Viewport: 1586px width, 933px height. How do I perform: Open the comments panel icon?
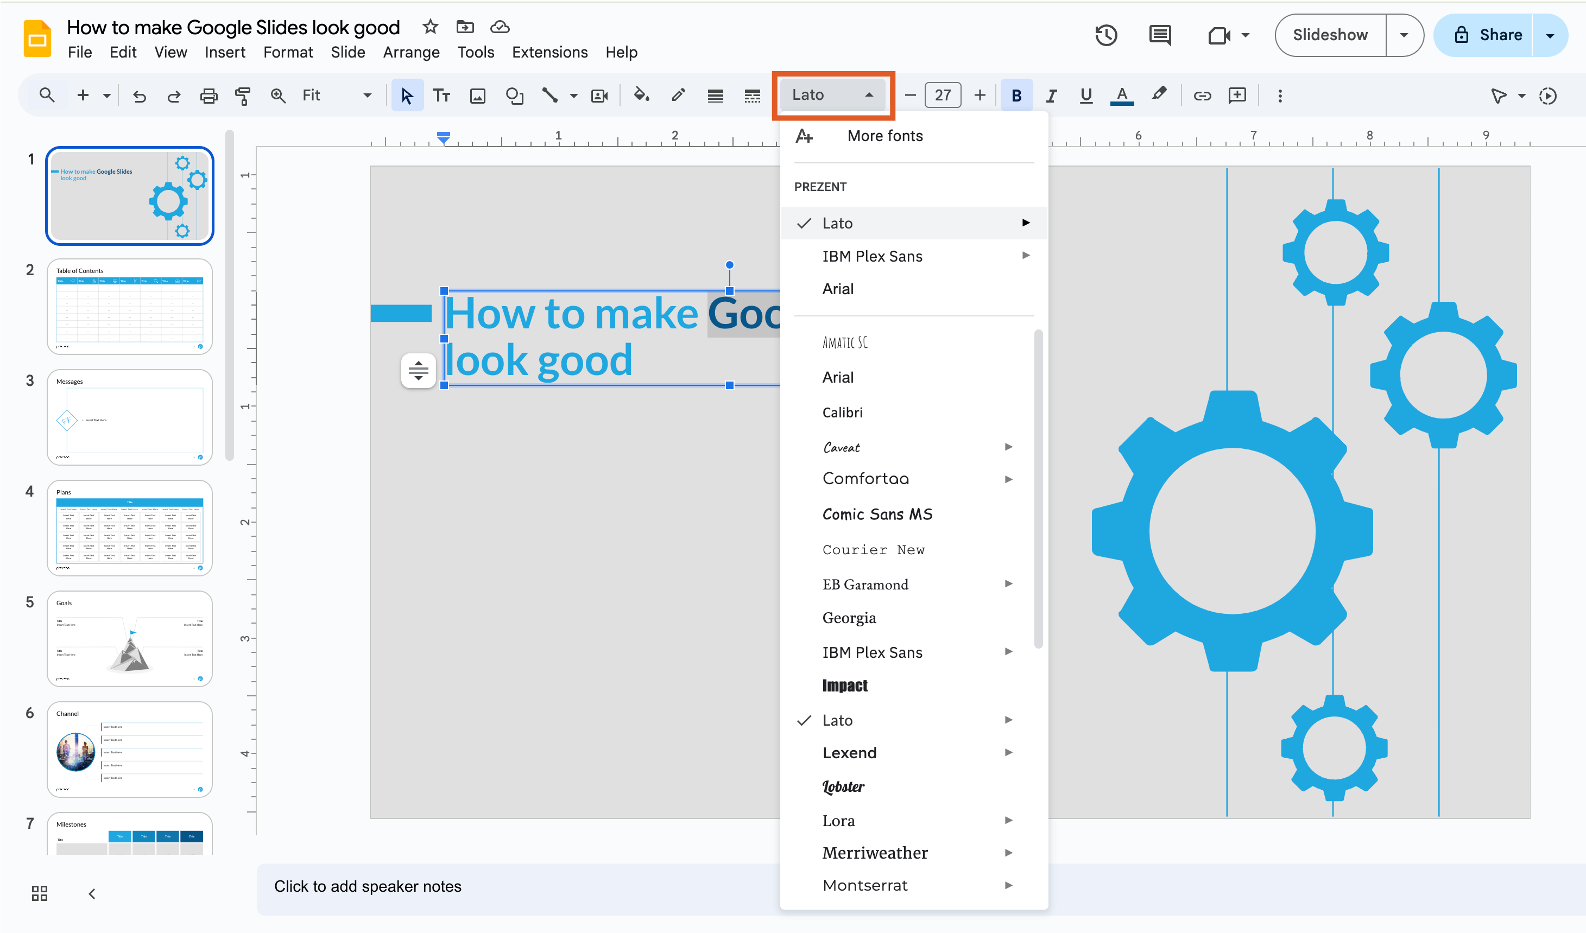pyautogui.click(x=1160, y=35)
